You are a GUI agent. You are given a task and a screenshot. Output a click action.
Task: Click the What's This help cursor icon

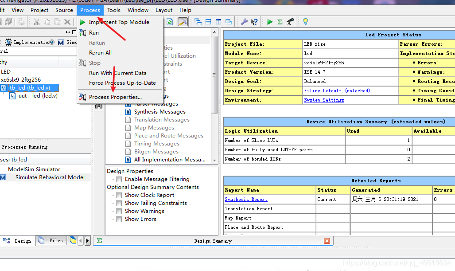click(254, 22)
